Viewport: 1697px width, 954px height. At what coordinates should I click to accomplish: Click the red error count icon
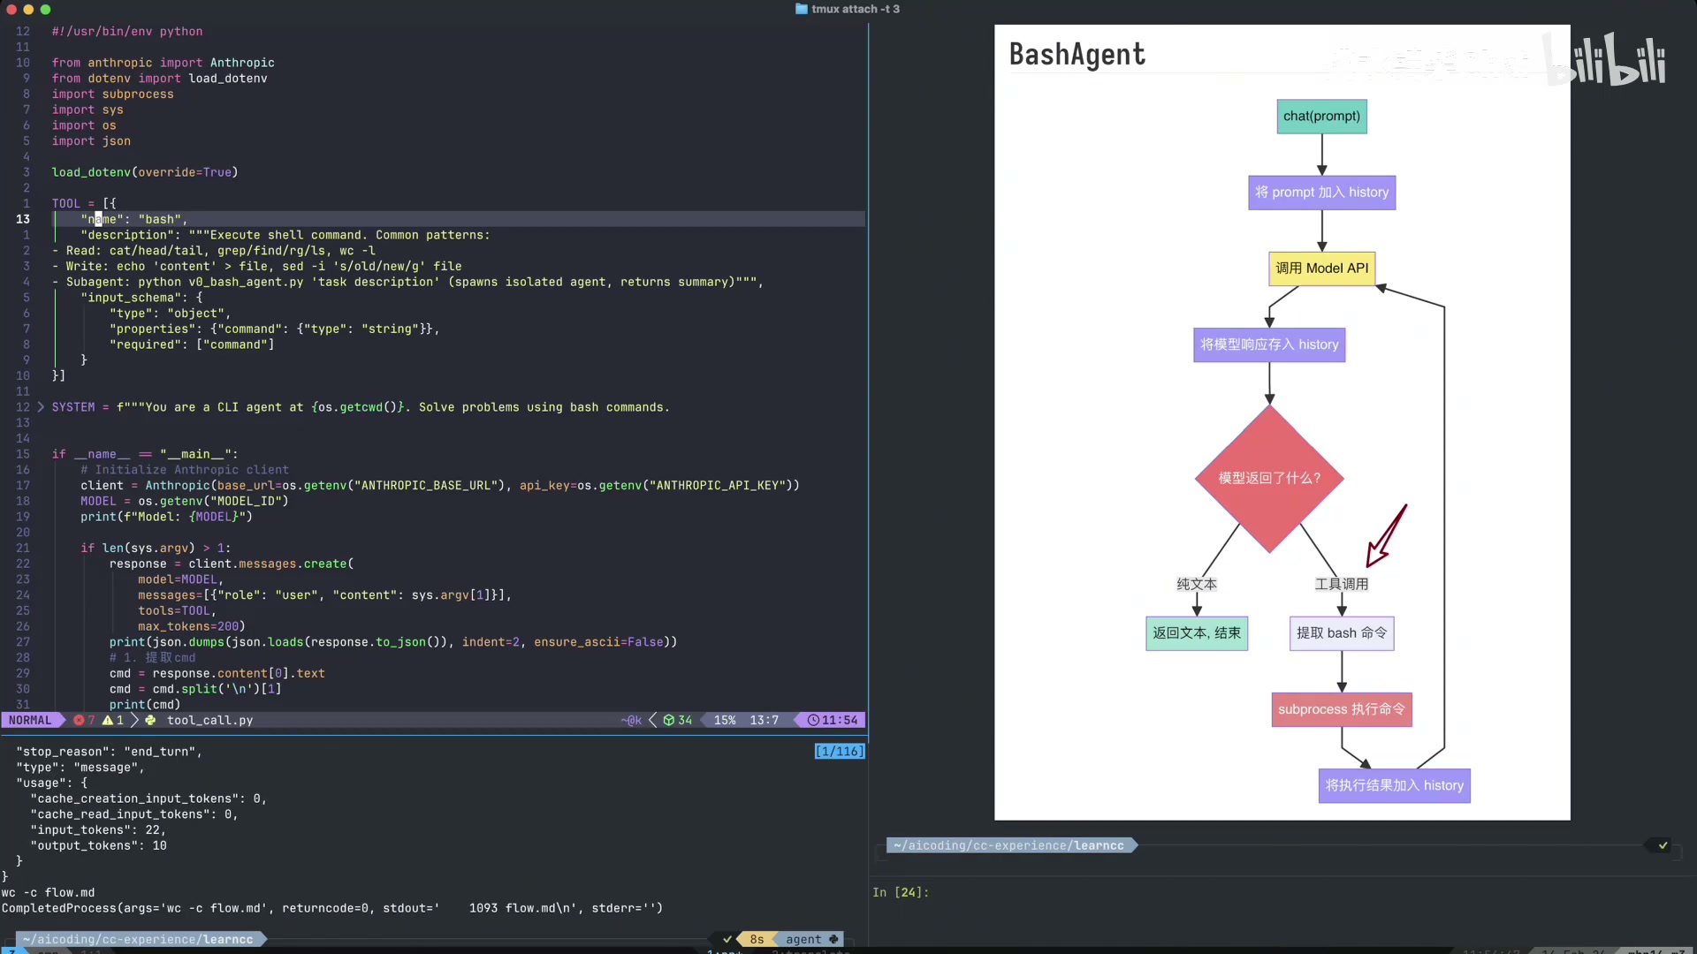tap(79, 720)
